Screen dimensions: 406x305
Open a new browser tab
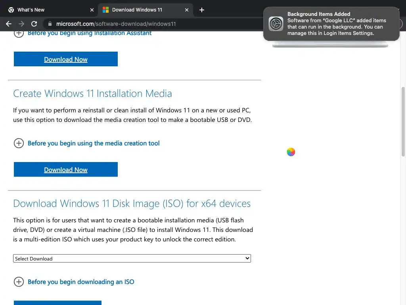click(202, 10)
